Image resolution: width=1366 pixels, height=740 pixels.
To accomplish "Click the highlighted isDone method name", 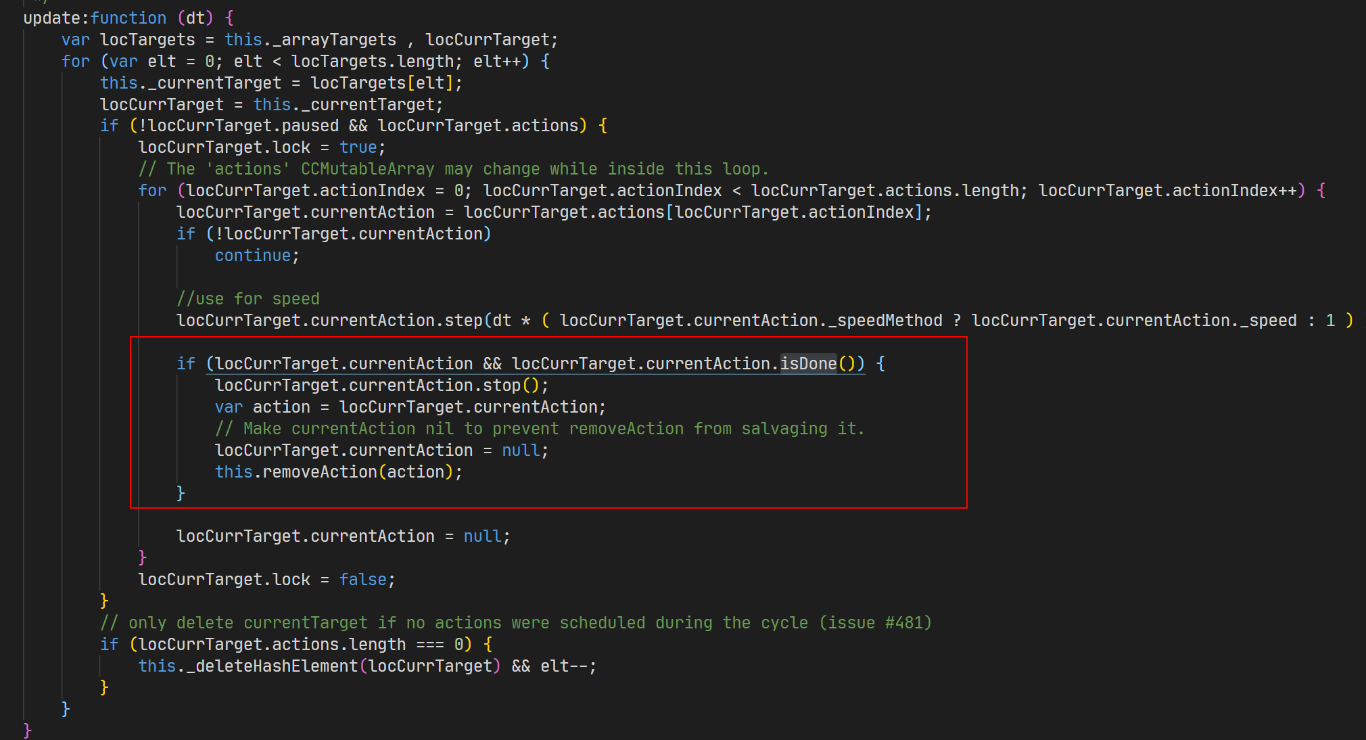I will coord(808,364).
